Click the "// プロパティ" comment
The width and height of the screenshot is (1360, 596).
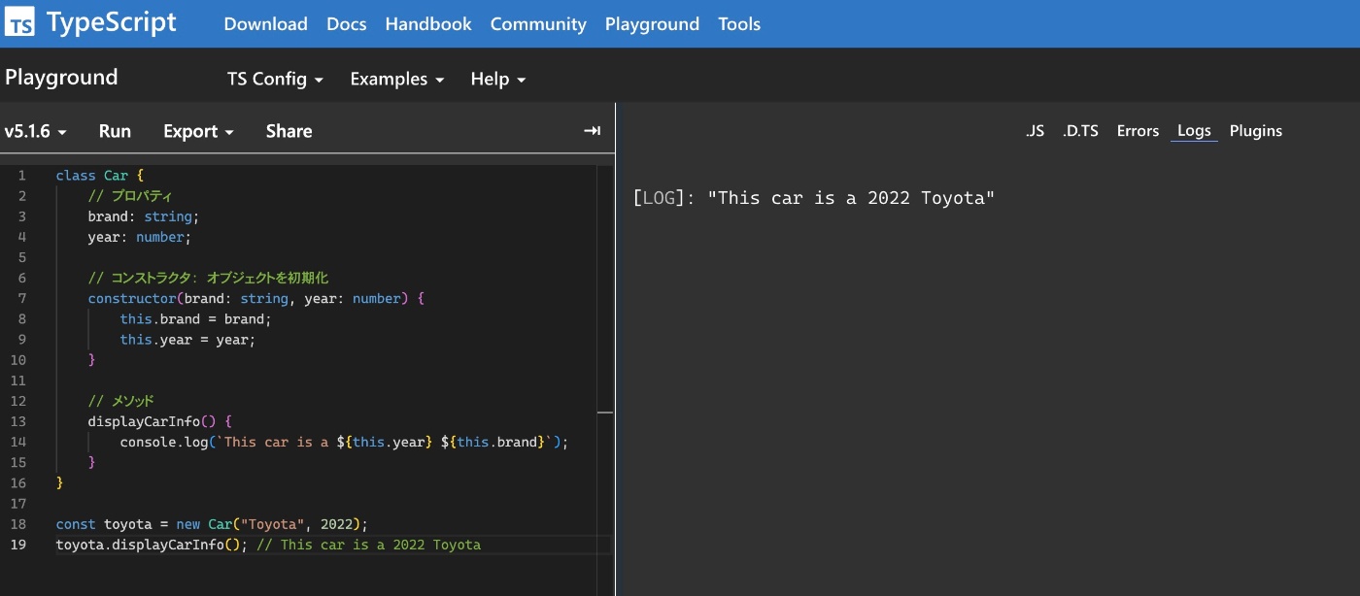[130, 196]
